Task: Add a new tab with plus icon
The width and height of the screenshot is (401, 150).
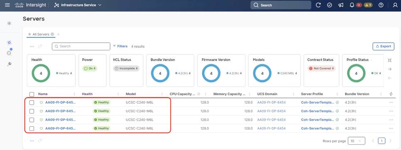Action: click(58, 34)
